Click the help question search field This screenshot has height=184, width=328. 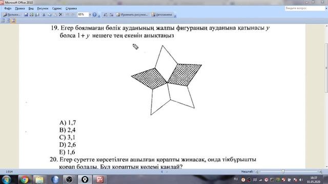(304, 8)
